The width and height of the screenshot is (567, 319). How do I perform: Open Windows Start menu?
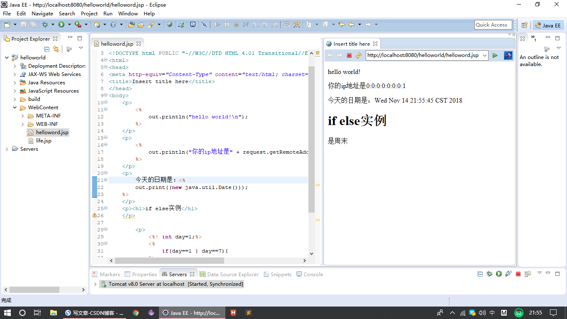(7, 313)
